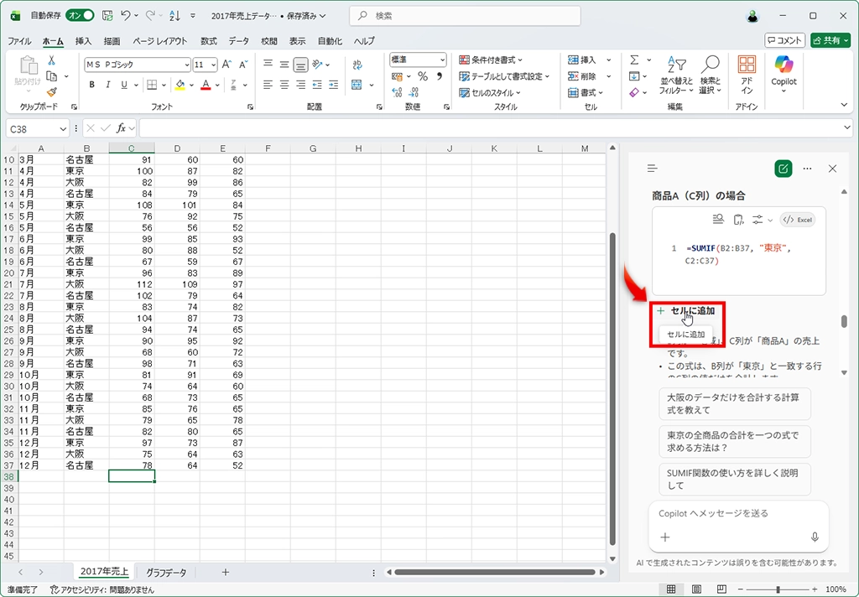
Task: Apply Bold formatting to the cell
Action: (x=92, y=85)
